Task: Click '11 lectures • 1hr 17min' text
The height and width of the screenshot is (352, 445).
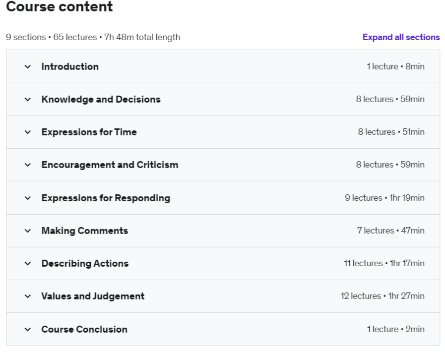Action: click(384, 263)
